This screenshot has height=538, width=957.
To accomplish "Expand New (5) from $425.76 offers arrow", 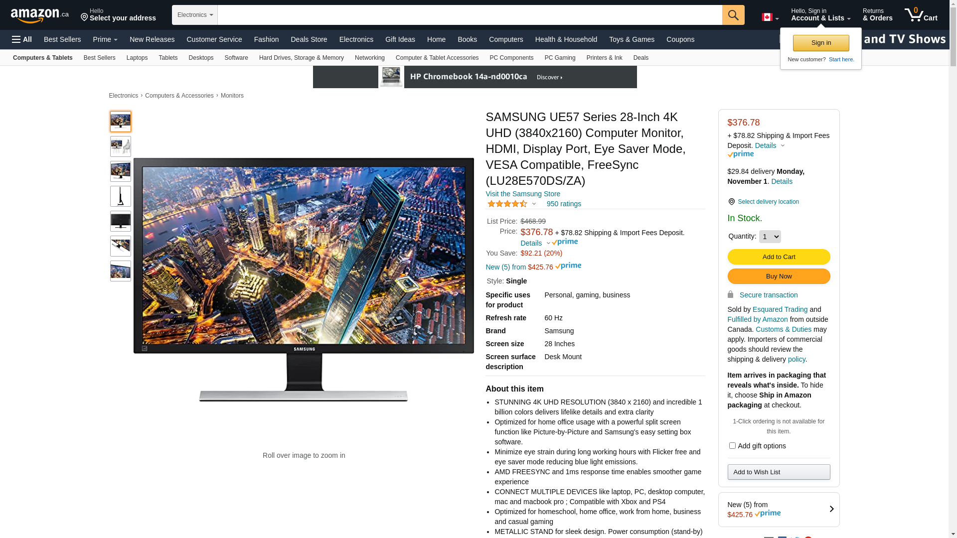I will 831,509.
